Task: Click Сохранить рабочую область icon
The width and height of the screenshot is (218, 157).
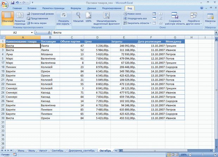Action: pos(175,19)
